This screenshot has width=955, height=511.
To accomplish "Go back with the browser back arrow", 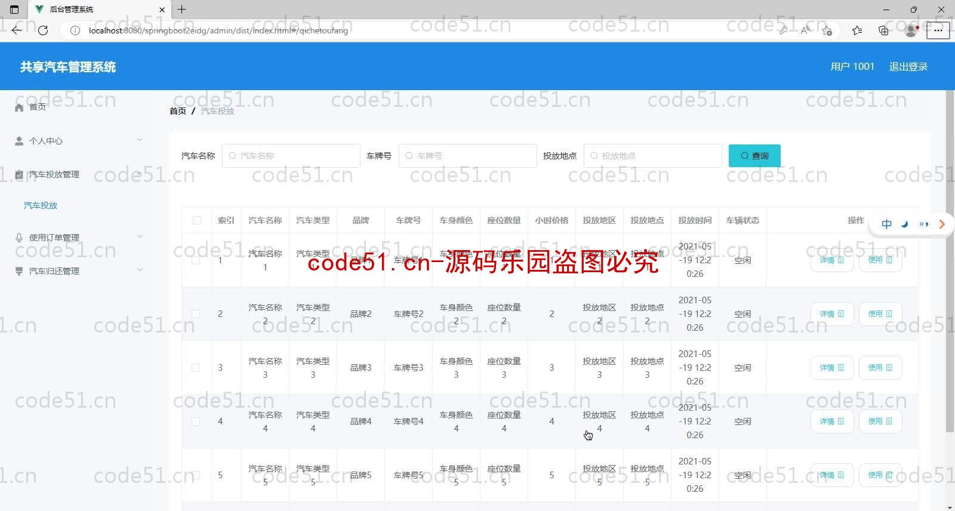I will pyautogui.click(x=17, y=30).
